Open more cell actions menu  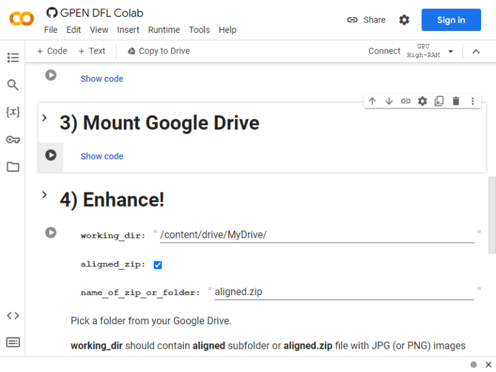point(473,101)
